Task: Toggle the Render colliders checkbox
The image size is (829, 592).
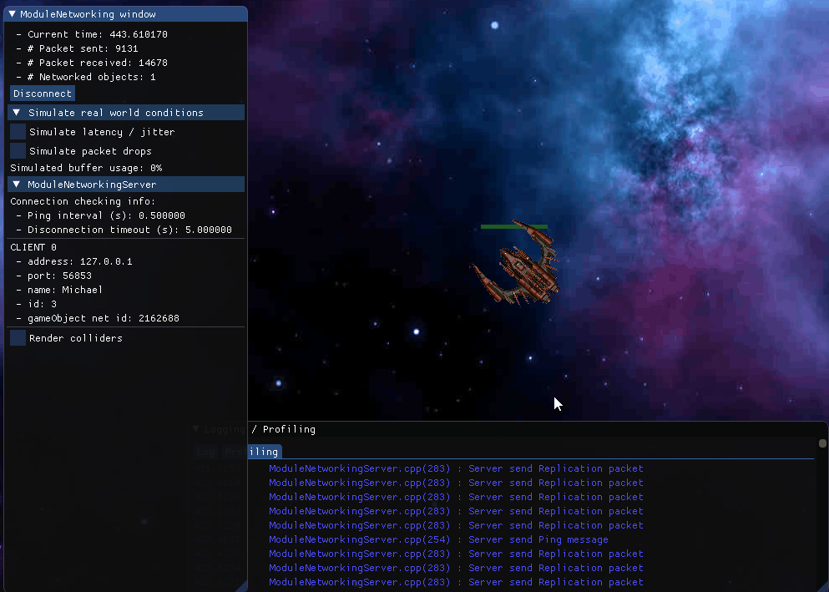Action: coord(18,338)
